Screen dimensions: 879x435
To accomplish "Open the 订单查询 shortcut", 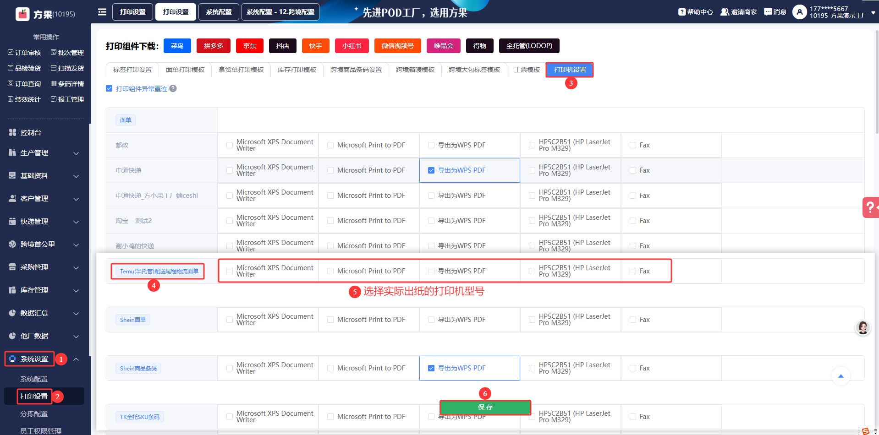I will tap(24, 84).
